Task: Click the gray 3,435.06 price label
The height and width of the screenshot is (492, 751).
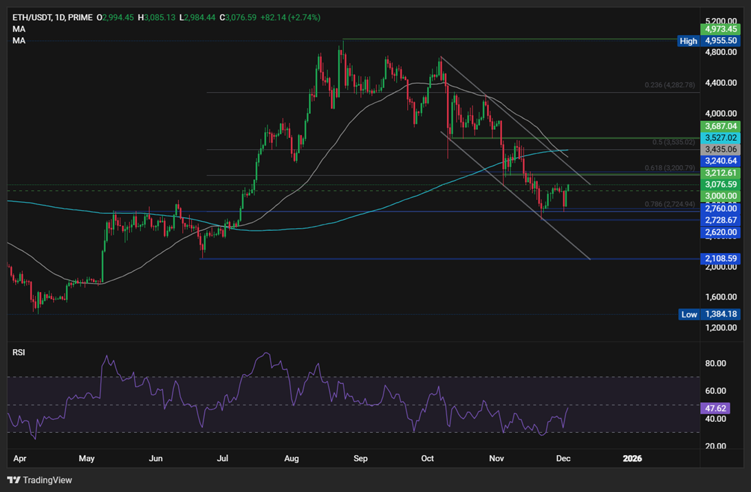Action: (x=721, y=148)
